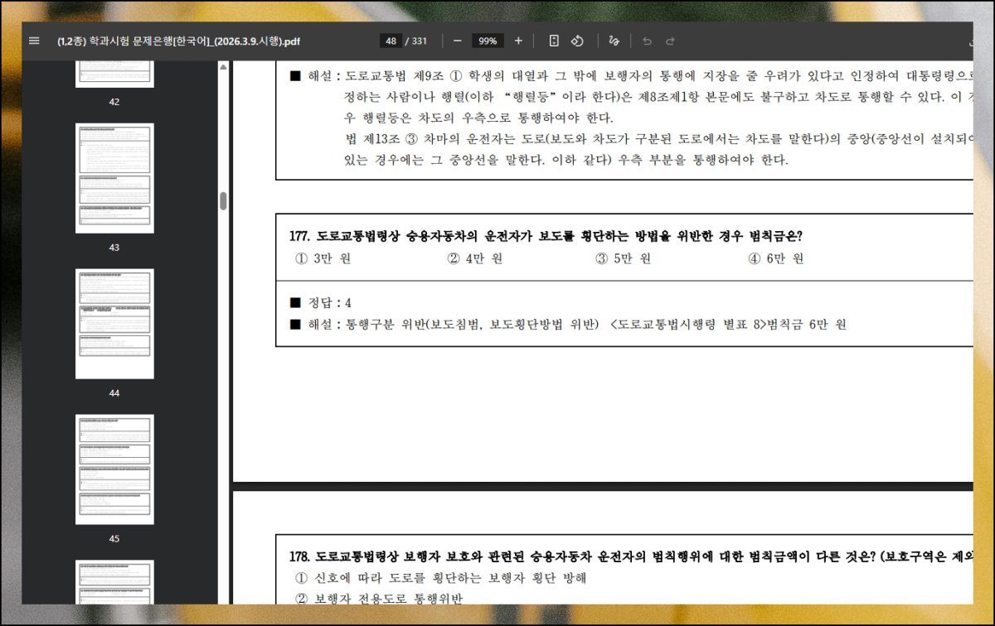Click the question 177 heading text
995x626 pixels.
(x=546, y=236)
